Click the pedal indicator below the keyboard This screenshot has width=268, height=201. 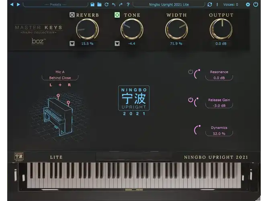pyautogui.click(x=134, y=190)
